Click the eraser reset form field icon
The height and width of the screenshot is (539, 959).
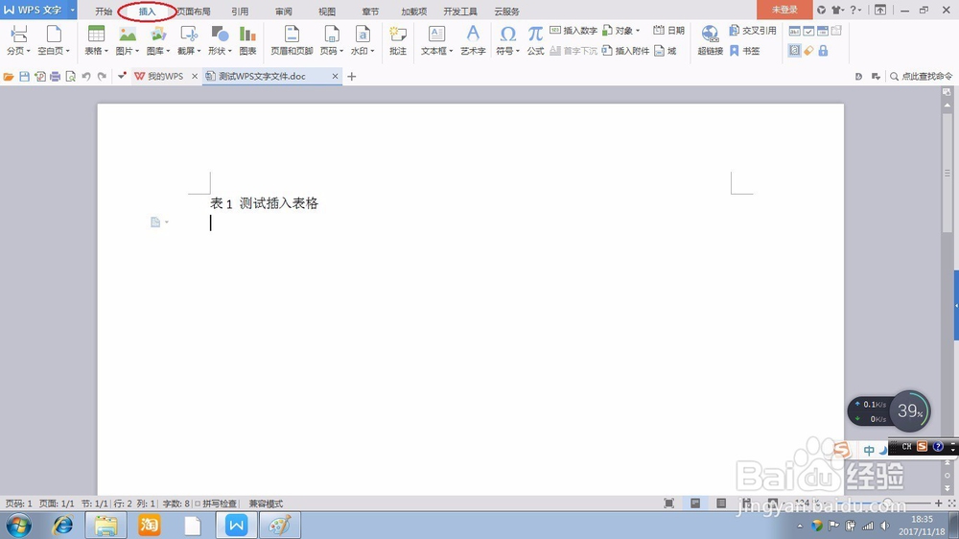tap(808, 51)
